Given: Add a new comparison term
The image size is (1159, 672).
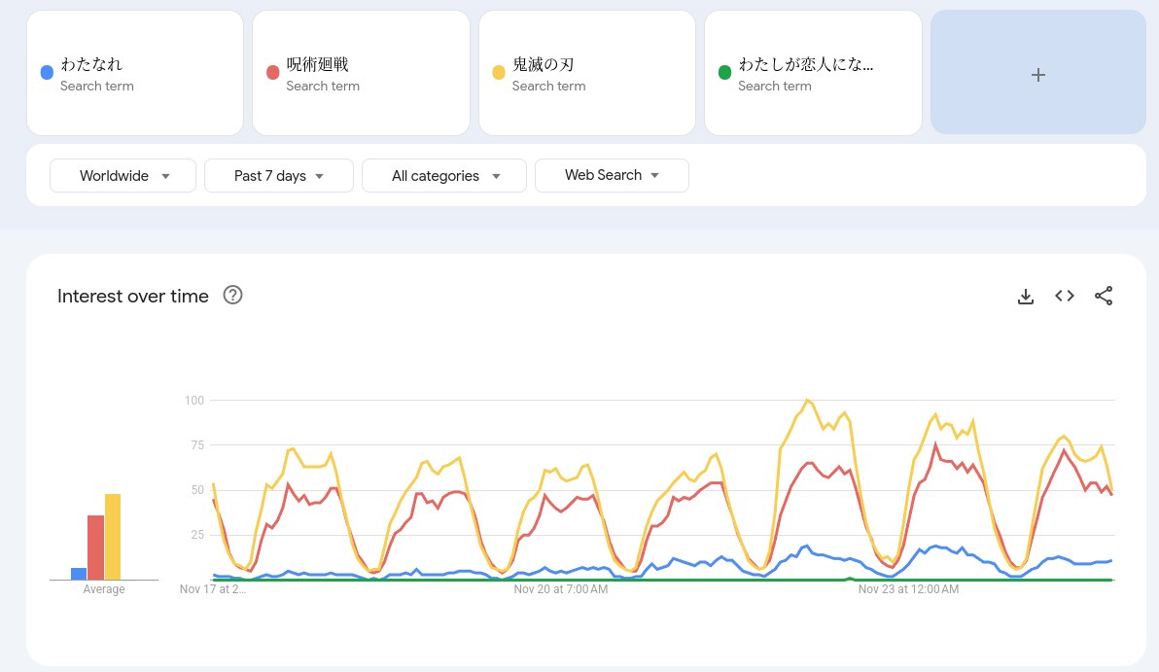Looking at the screenshot, I should 1037,72.
